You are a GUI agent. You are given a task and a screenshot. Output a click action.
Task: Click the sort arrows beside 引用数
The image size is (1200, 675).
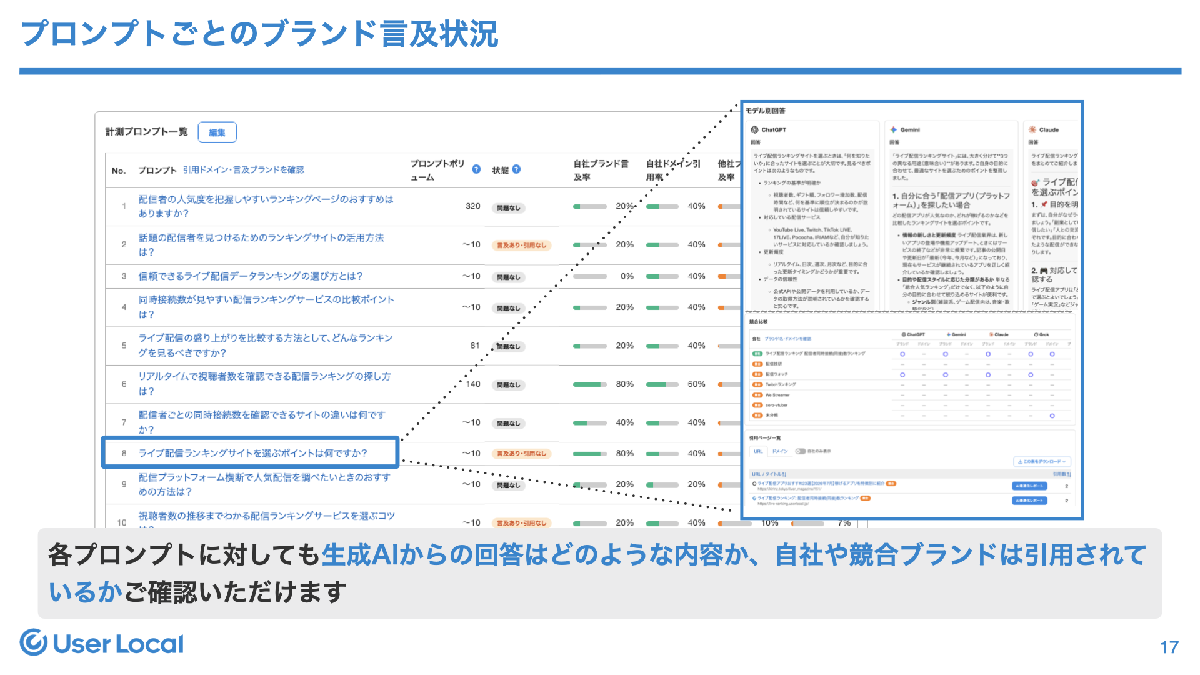click(1069, 474)
